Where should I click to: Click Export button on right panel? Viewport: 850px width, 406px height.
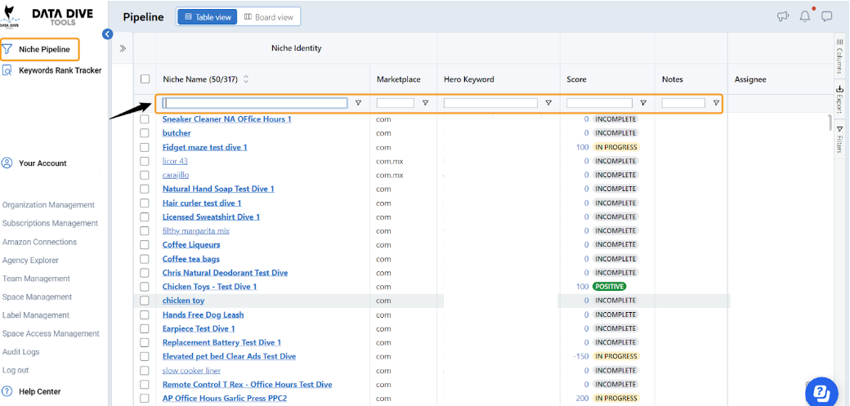[839, 97]
